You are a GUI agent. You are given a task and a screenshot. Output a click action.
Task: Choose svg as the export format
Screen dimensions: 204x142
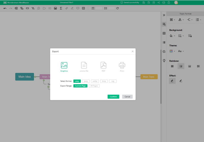[x=113, y=81]
